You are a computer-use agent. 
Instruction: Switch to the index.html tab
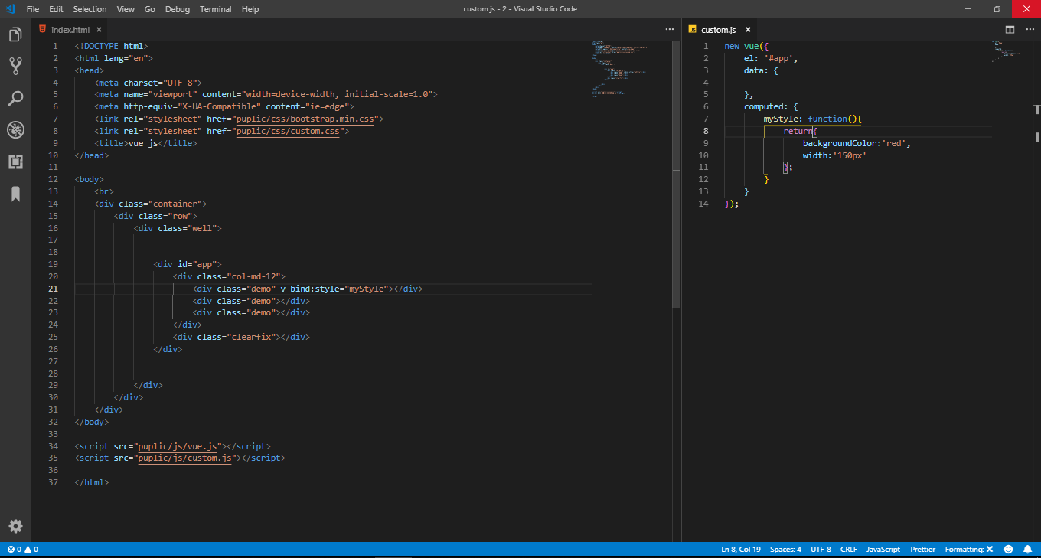point(70,30)
